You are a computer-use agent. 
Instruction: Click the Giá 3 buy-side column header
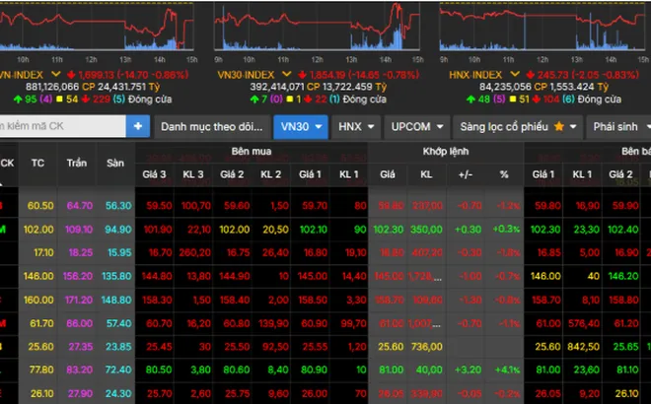point(154,174)
